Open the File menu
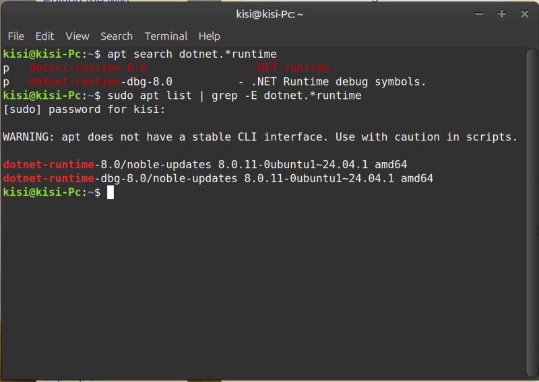Image resolution: width=539 pixels, height=382 pixels. pyautogui.click(x=15, y=36)
